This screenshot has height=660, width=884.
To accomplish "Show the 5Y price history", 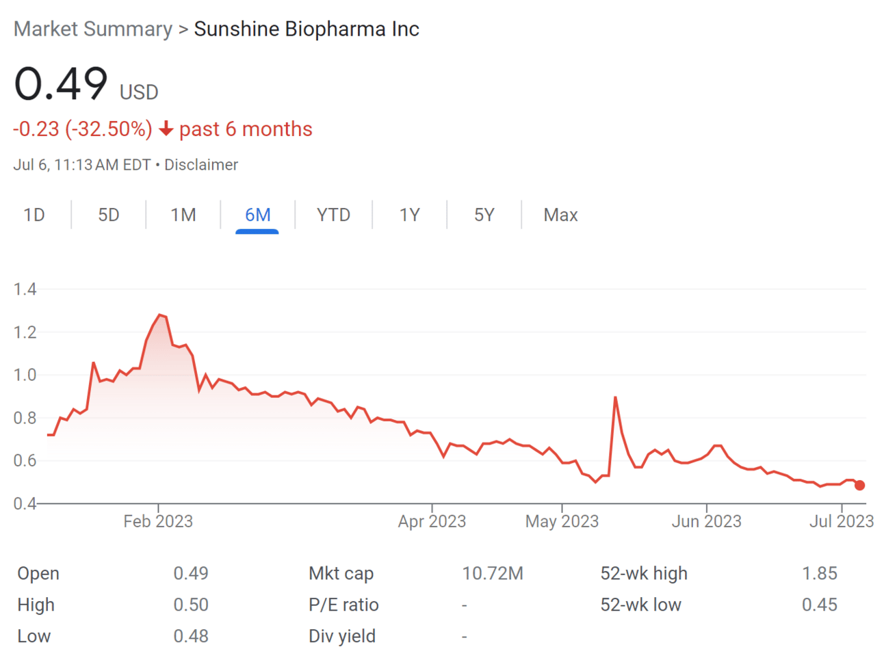I will pyautogui.click(x=484, y=215).
